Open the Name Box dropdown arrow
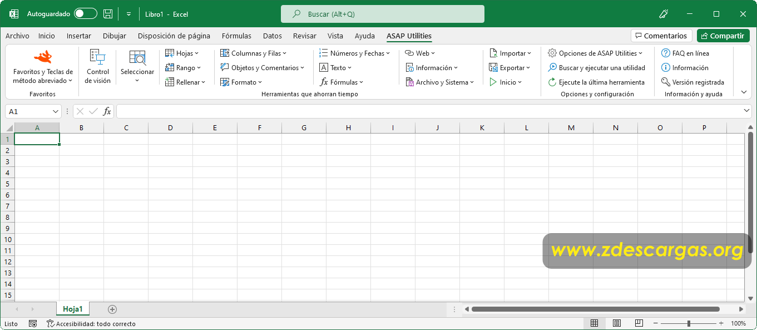The width and height of the screenshot is (757, 330). point(55,111)
